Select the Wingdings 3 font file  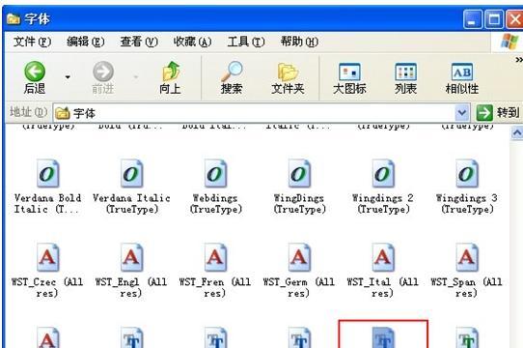click(467, 187)
